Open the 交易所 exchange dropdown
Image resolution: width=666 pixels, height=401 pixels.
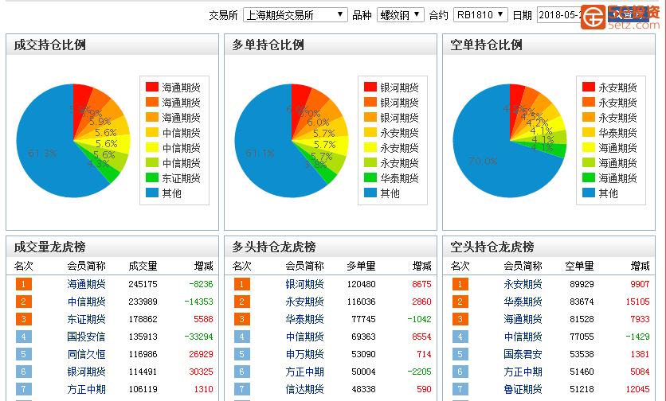(x=296, y=15)
